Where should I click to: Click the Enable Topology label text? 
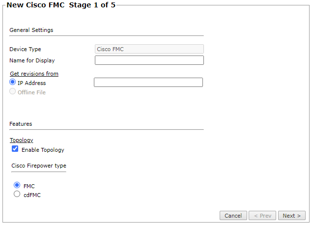coord(43,150)
